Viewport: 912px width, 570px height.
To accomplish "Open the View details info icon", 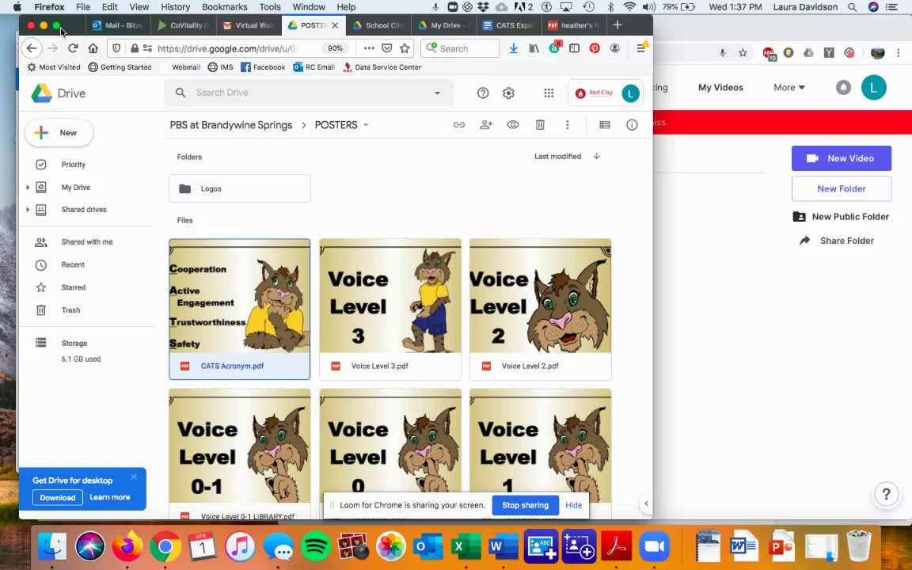I will pyautogui.click(x=632, y=125).
